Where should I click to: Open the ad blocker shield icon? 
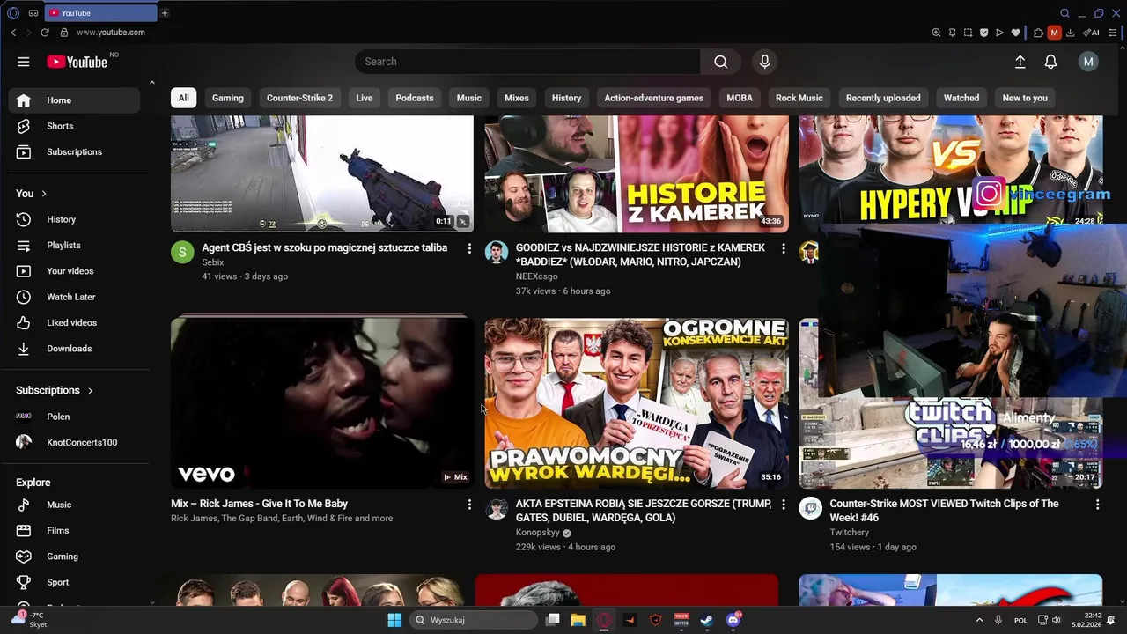click(983, 33)
